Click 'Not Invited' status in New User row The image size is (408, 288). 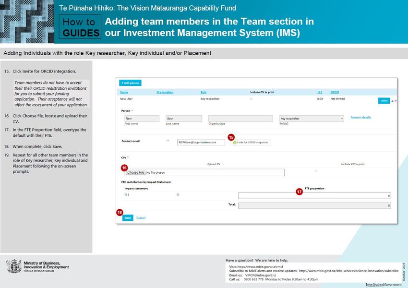(337, 99)
